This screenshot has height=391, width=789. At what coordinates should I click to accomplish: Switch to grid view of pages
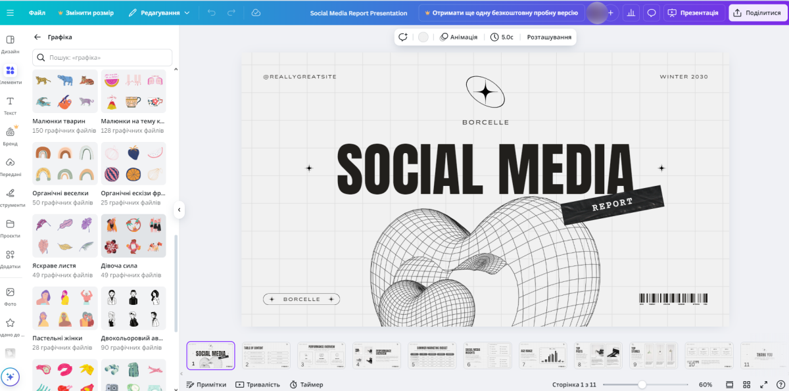pos(747,384)
